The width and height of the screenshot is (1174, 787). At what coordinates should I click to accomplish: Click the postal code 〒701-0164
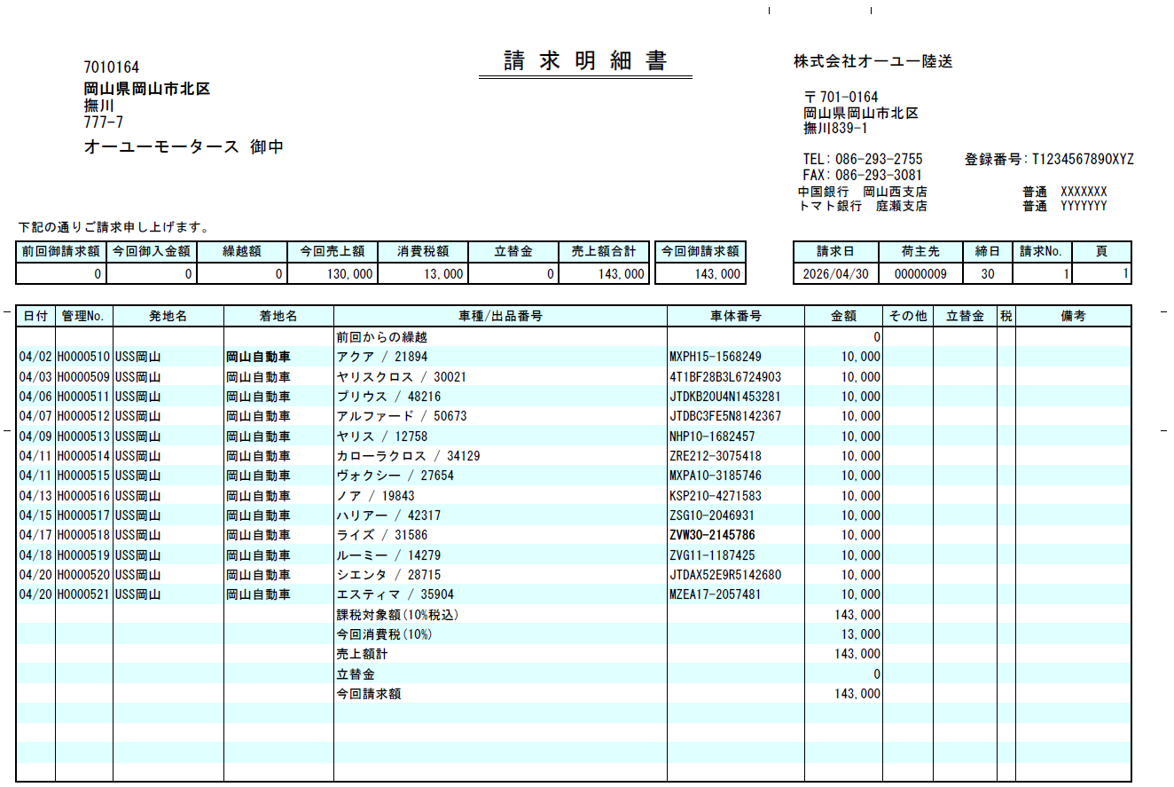coord(841,97)
